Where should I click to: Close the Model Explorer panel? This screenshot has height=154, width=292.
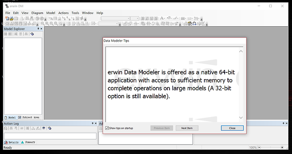click(x=41, y=29)
